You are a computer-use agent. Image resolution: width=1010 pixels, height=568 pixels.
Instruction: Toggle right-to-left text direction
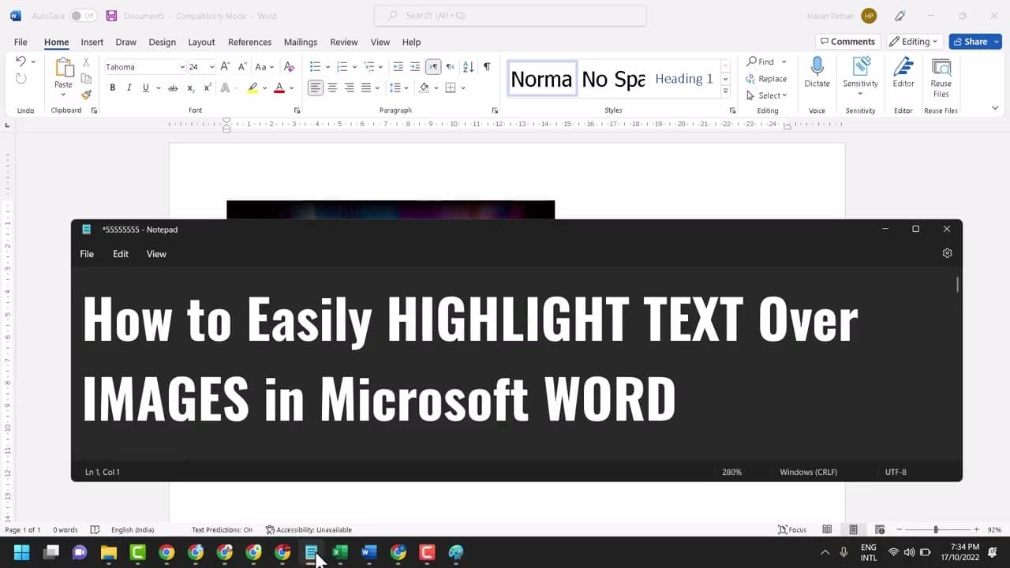[451, 67]
